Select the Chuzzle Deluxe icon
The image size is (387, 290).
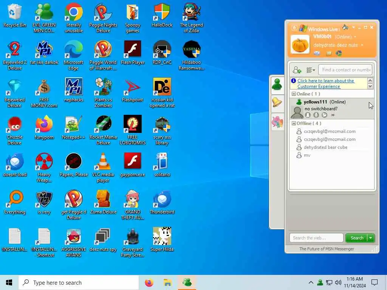(x=15, y=130)
